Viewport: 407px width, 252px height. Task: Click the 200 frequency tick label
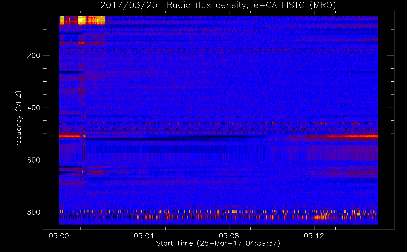34,55
